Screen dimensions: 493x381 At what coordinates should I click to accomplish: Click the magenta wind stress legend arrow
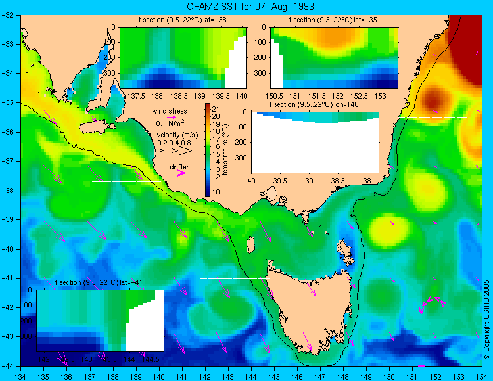pyautogui.click(x=172, y=117)
